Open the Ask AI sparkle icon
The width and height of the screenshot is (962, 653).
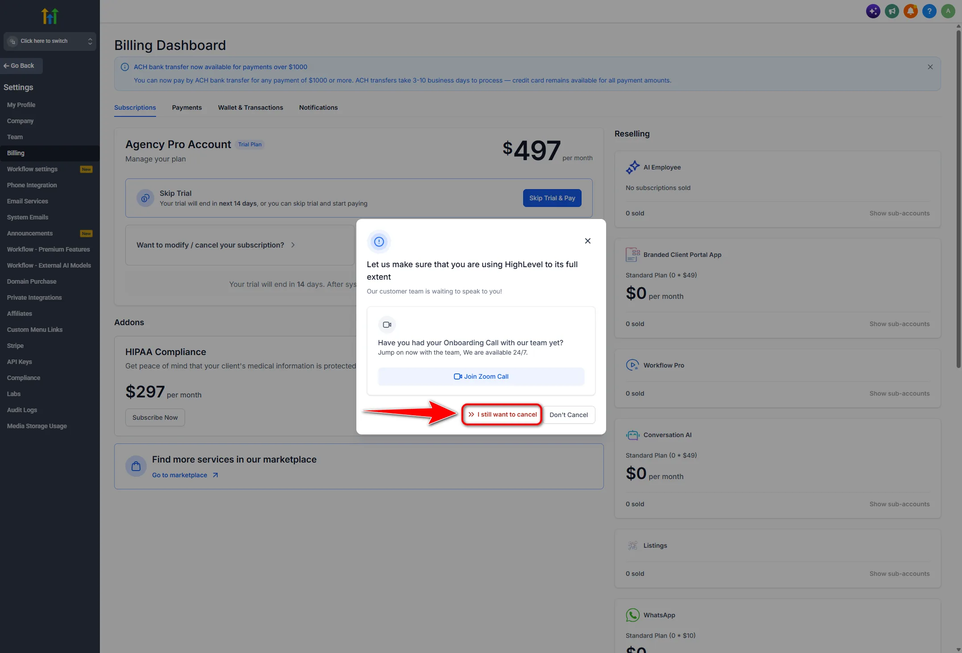(873, 11)
